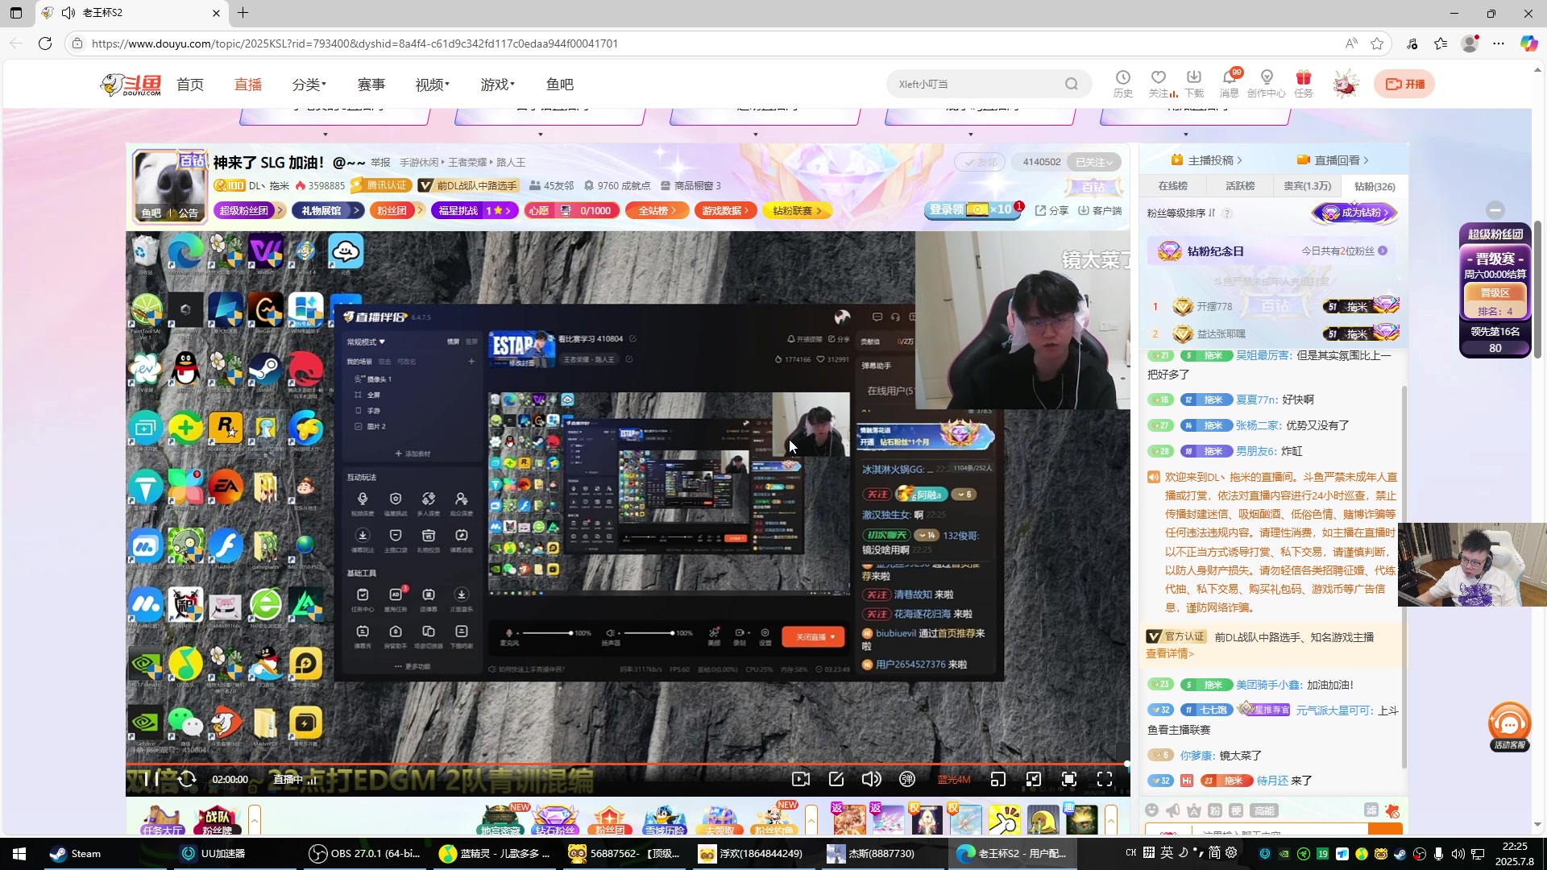The width and height of the screenshot is (1547, 870).
Task: Open the 创作中心 lightbulb icon
Action: 1267,83
